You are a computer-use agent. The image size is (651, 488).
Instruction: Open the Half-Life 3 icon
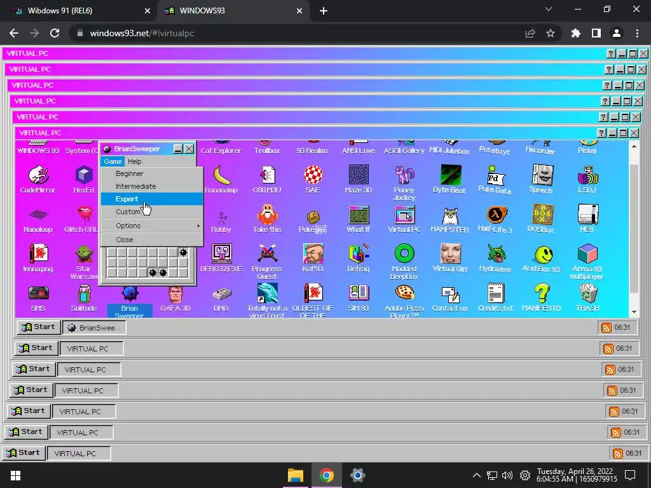click(x=495, y=219)
